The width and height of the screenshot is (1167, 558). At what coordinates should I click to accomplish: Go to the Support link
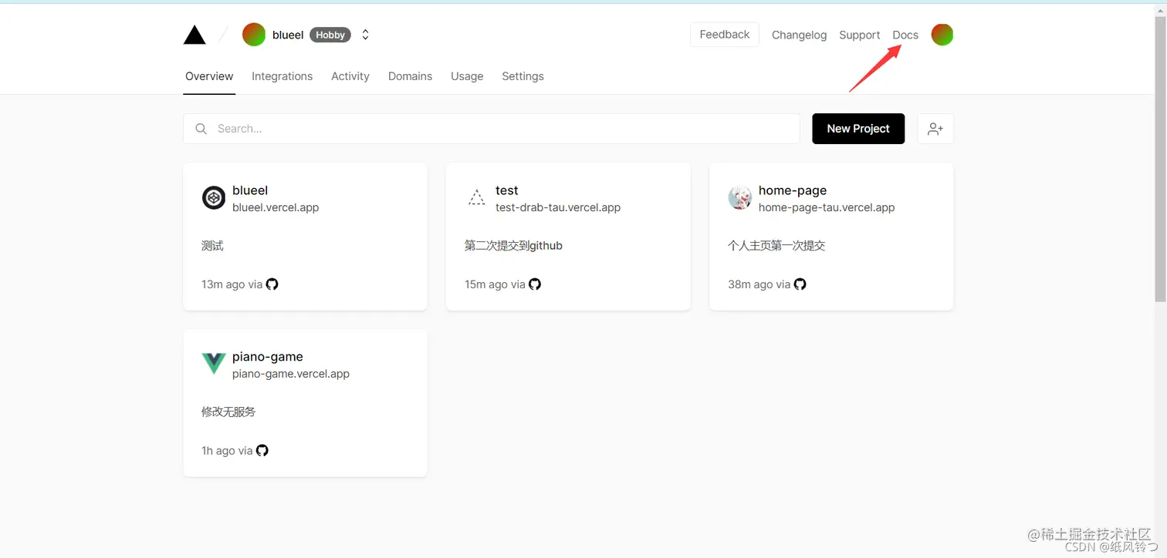tap(860, 35)
